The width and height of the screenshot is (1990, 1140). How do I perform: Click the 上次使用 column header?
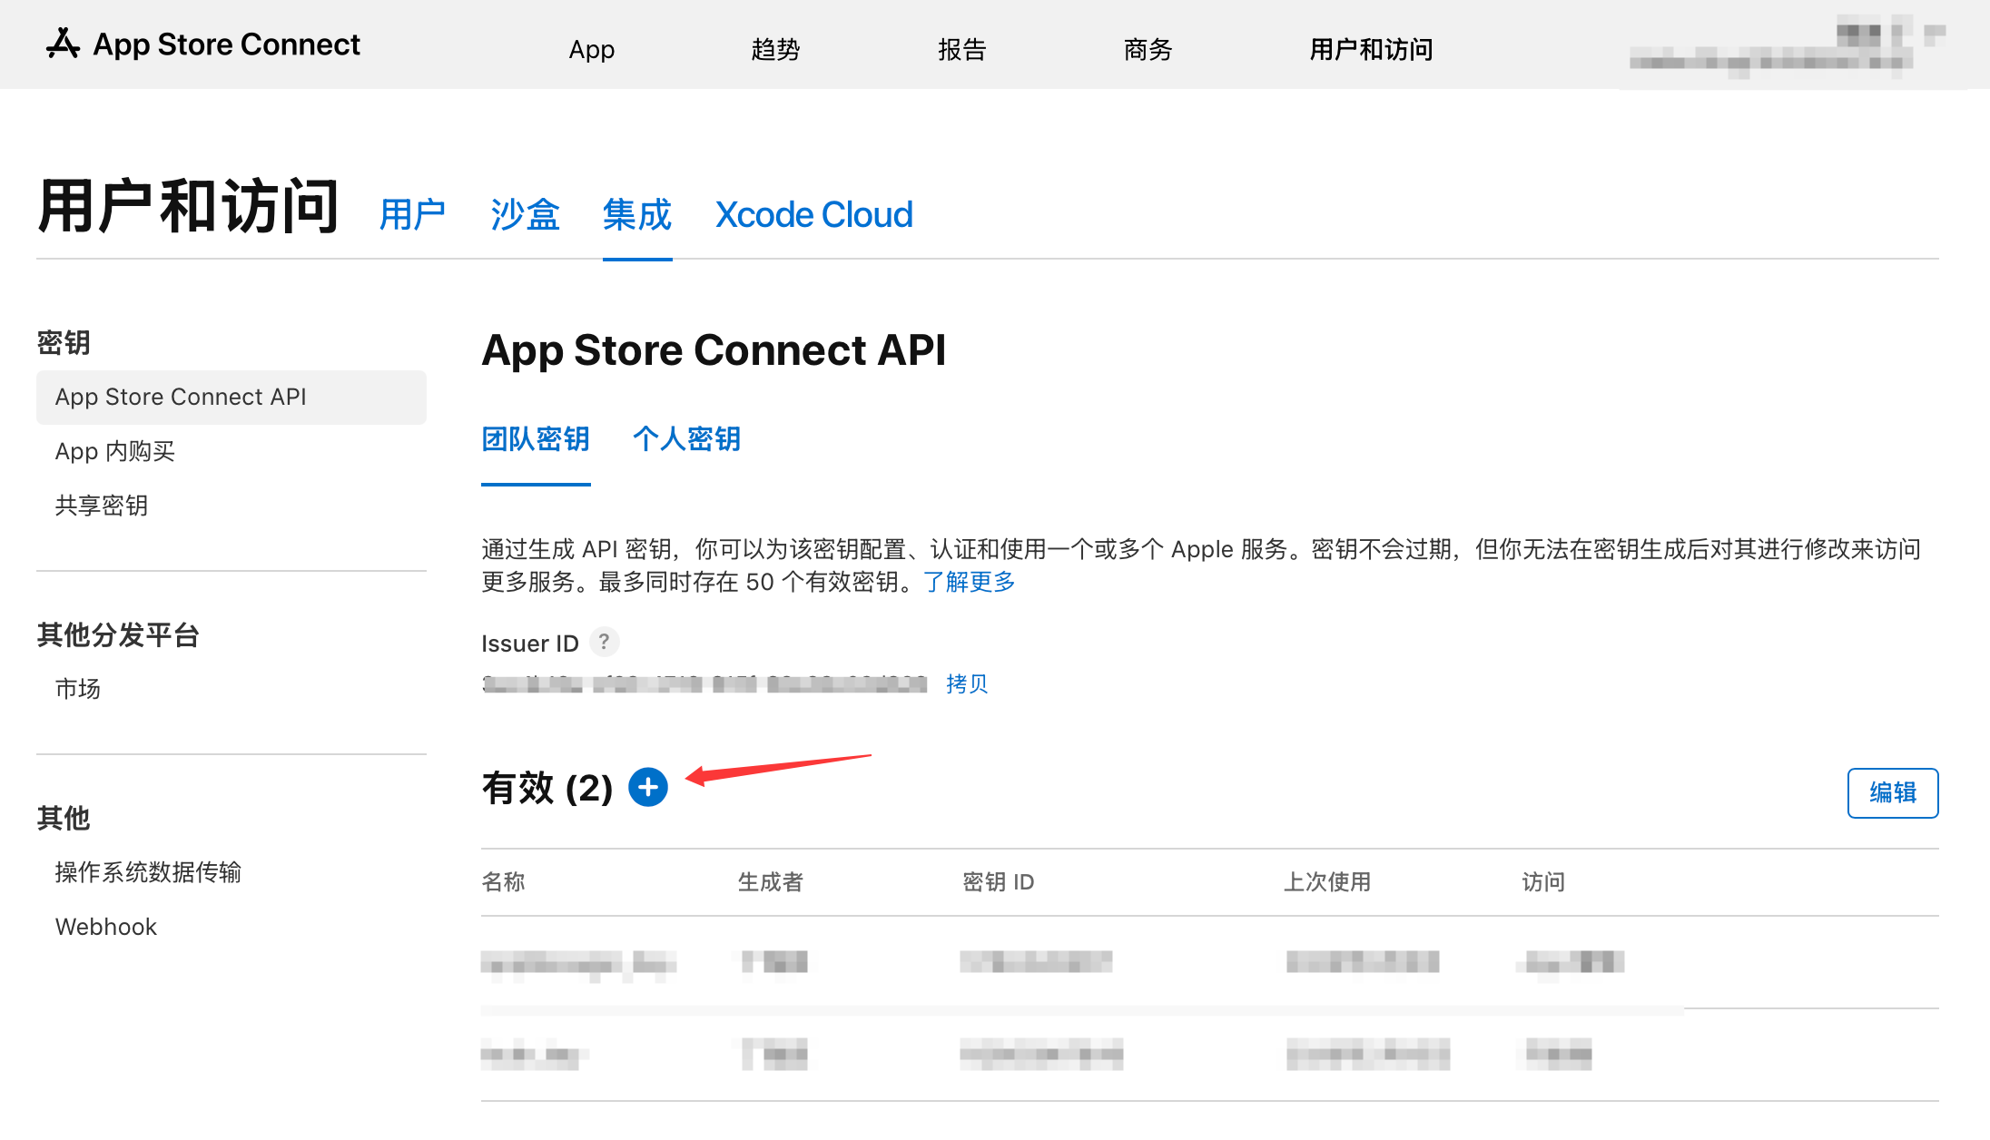[x=1327, y=881]
